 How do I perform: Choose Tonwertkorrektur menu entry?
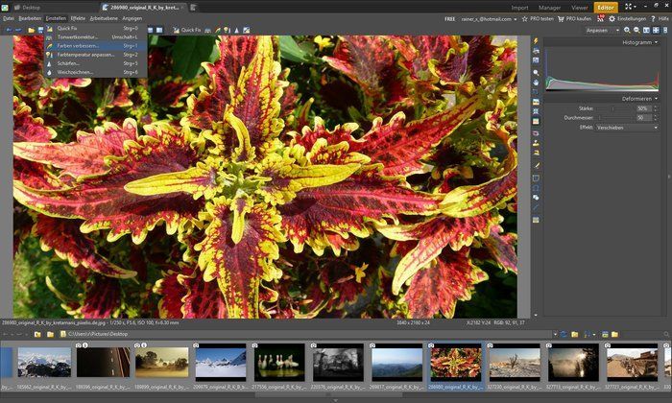pyautogui.click(x=96, y=37)
